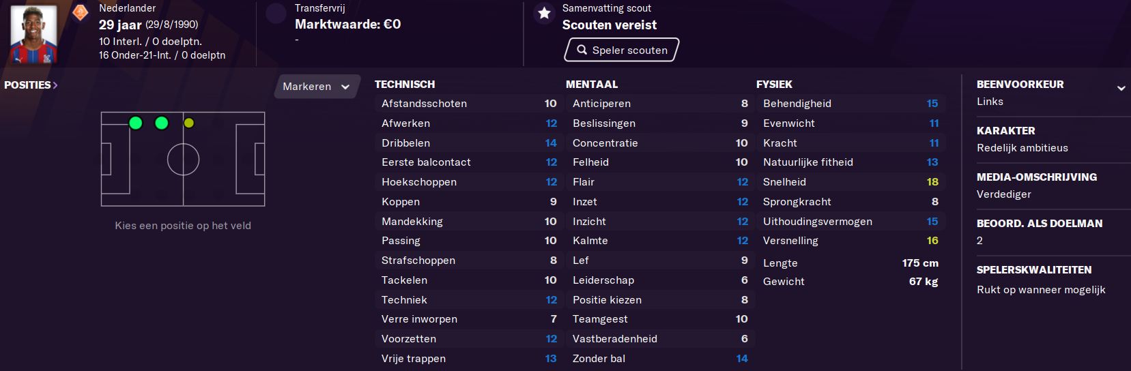Collapse the Beenvoorkeur panel chevron
Image resolution: width=1131 pixels, height=371 pixels.
[x=1121, y=88]
